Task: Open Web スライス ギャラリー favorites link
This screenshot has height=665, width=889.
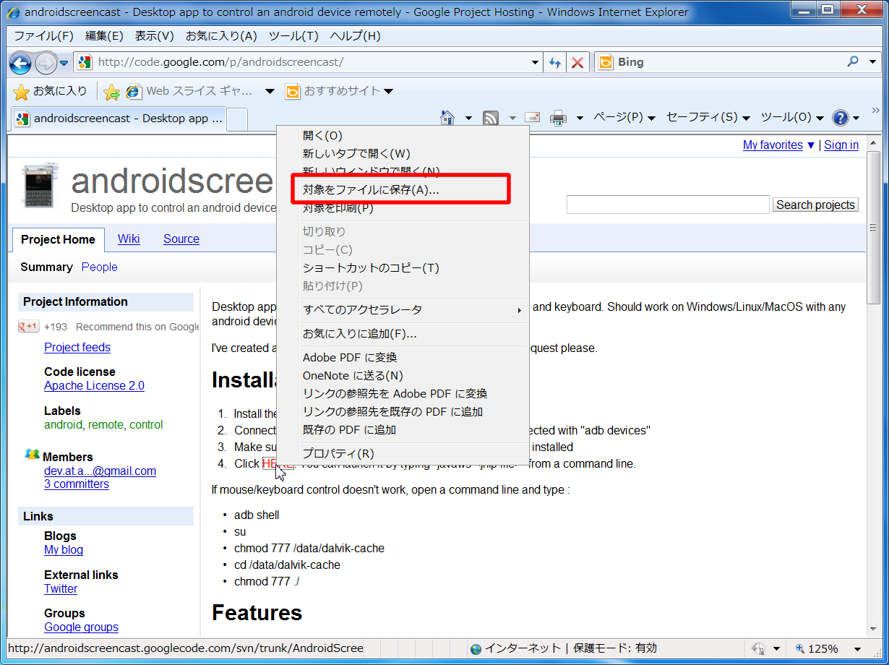Action: coord(191,91)
